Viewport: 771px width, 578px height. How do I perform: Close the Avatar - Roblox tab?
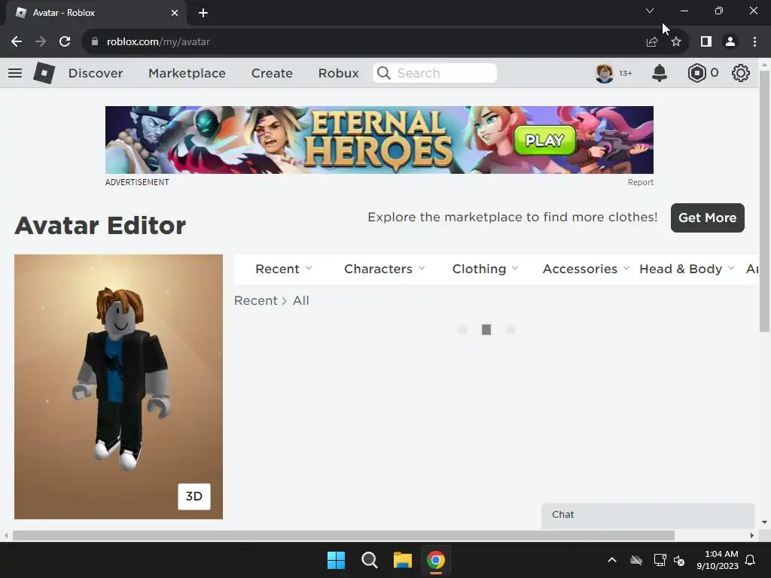tap(175, 13)
